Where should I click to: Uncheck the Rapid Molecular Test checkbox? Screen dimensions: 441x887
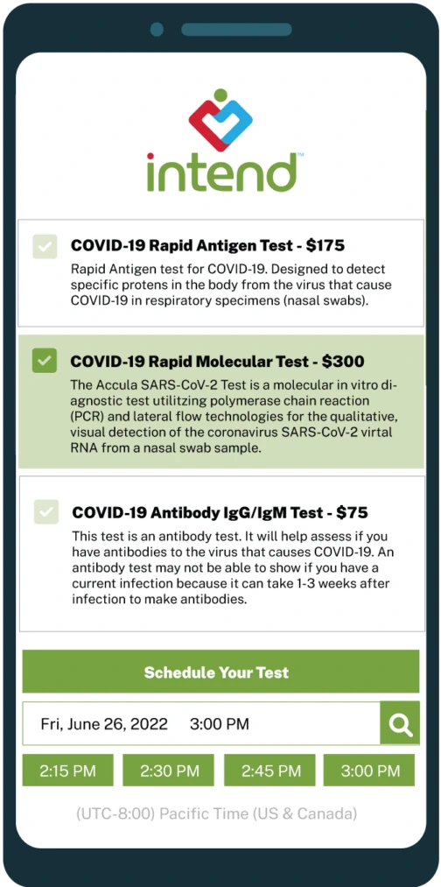point(45,361)
